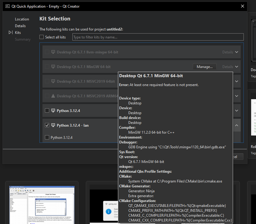Click the monitor icon of Python 3.12.4 - Ian kit
This screenshot has width=256, height=224.
[53, 125]
